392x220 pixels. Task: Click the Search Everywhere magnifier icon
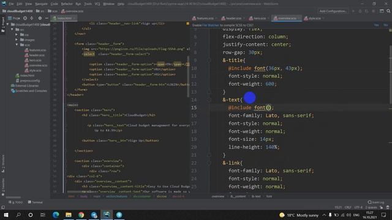(388, 11)
